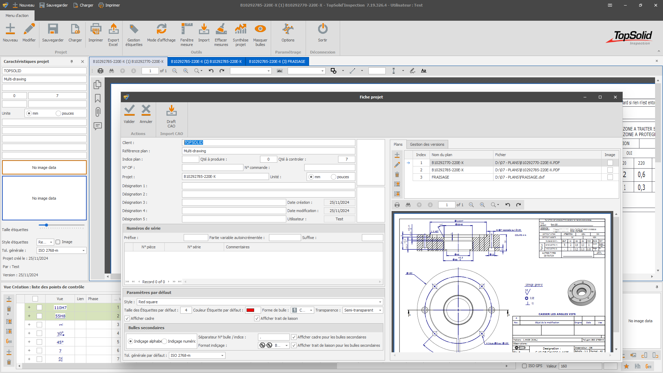Click the Modifier pencil icon
The height and width of the screenshot is (373, 663).
[x=29, y=33]
